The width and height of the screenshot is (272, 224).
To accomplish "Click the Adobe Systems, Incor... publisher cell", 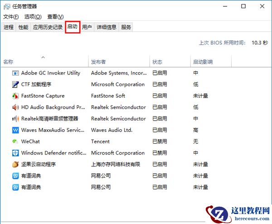I will pyautogui.click(x=119, y=73).
